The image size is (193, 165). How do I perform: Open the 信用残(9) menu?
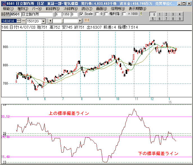tap(118, 9)
